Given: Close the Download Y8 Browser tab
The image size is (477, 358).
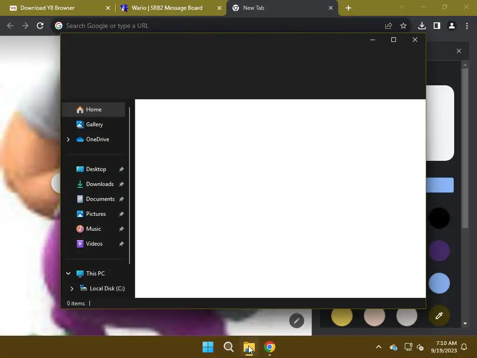Looking at the screenshot, I should tap(108, 8).
